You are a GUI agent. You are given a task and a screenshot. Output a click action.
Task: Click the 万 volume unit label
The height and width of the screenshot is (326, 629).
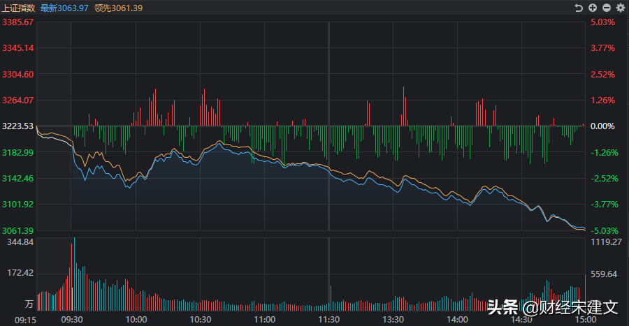(29, 305)
